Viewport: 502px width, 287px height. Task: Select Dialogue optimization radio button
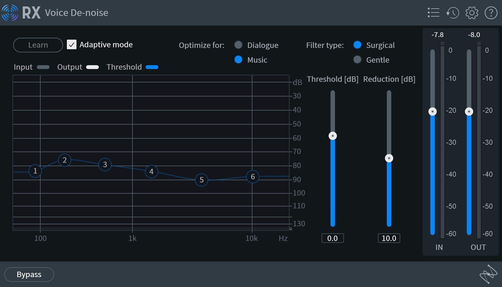pos(238,45)
